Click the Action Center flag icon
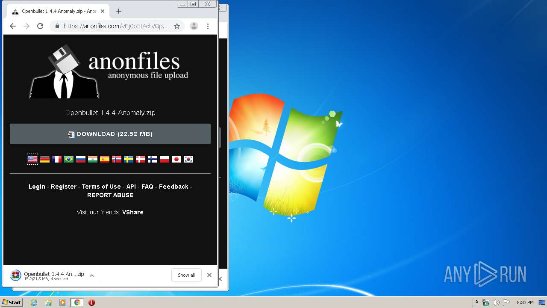Screen dimensions: 547x308 point(506,302)
